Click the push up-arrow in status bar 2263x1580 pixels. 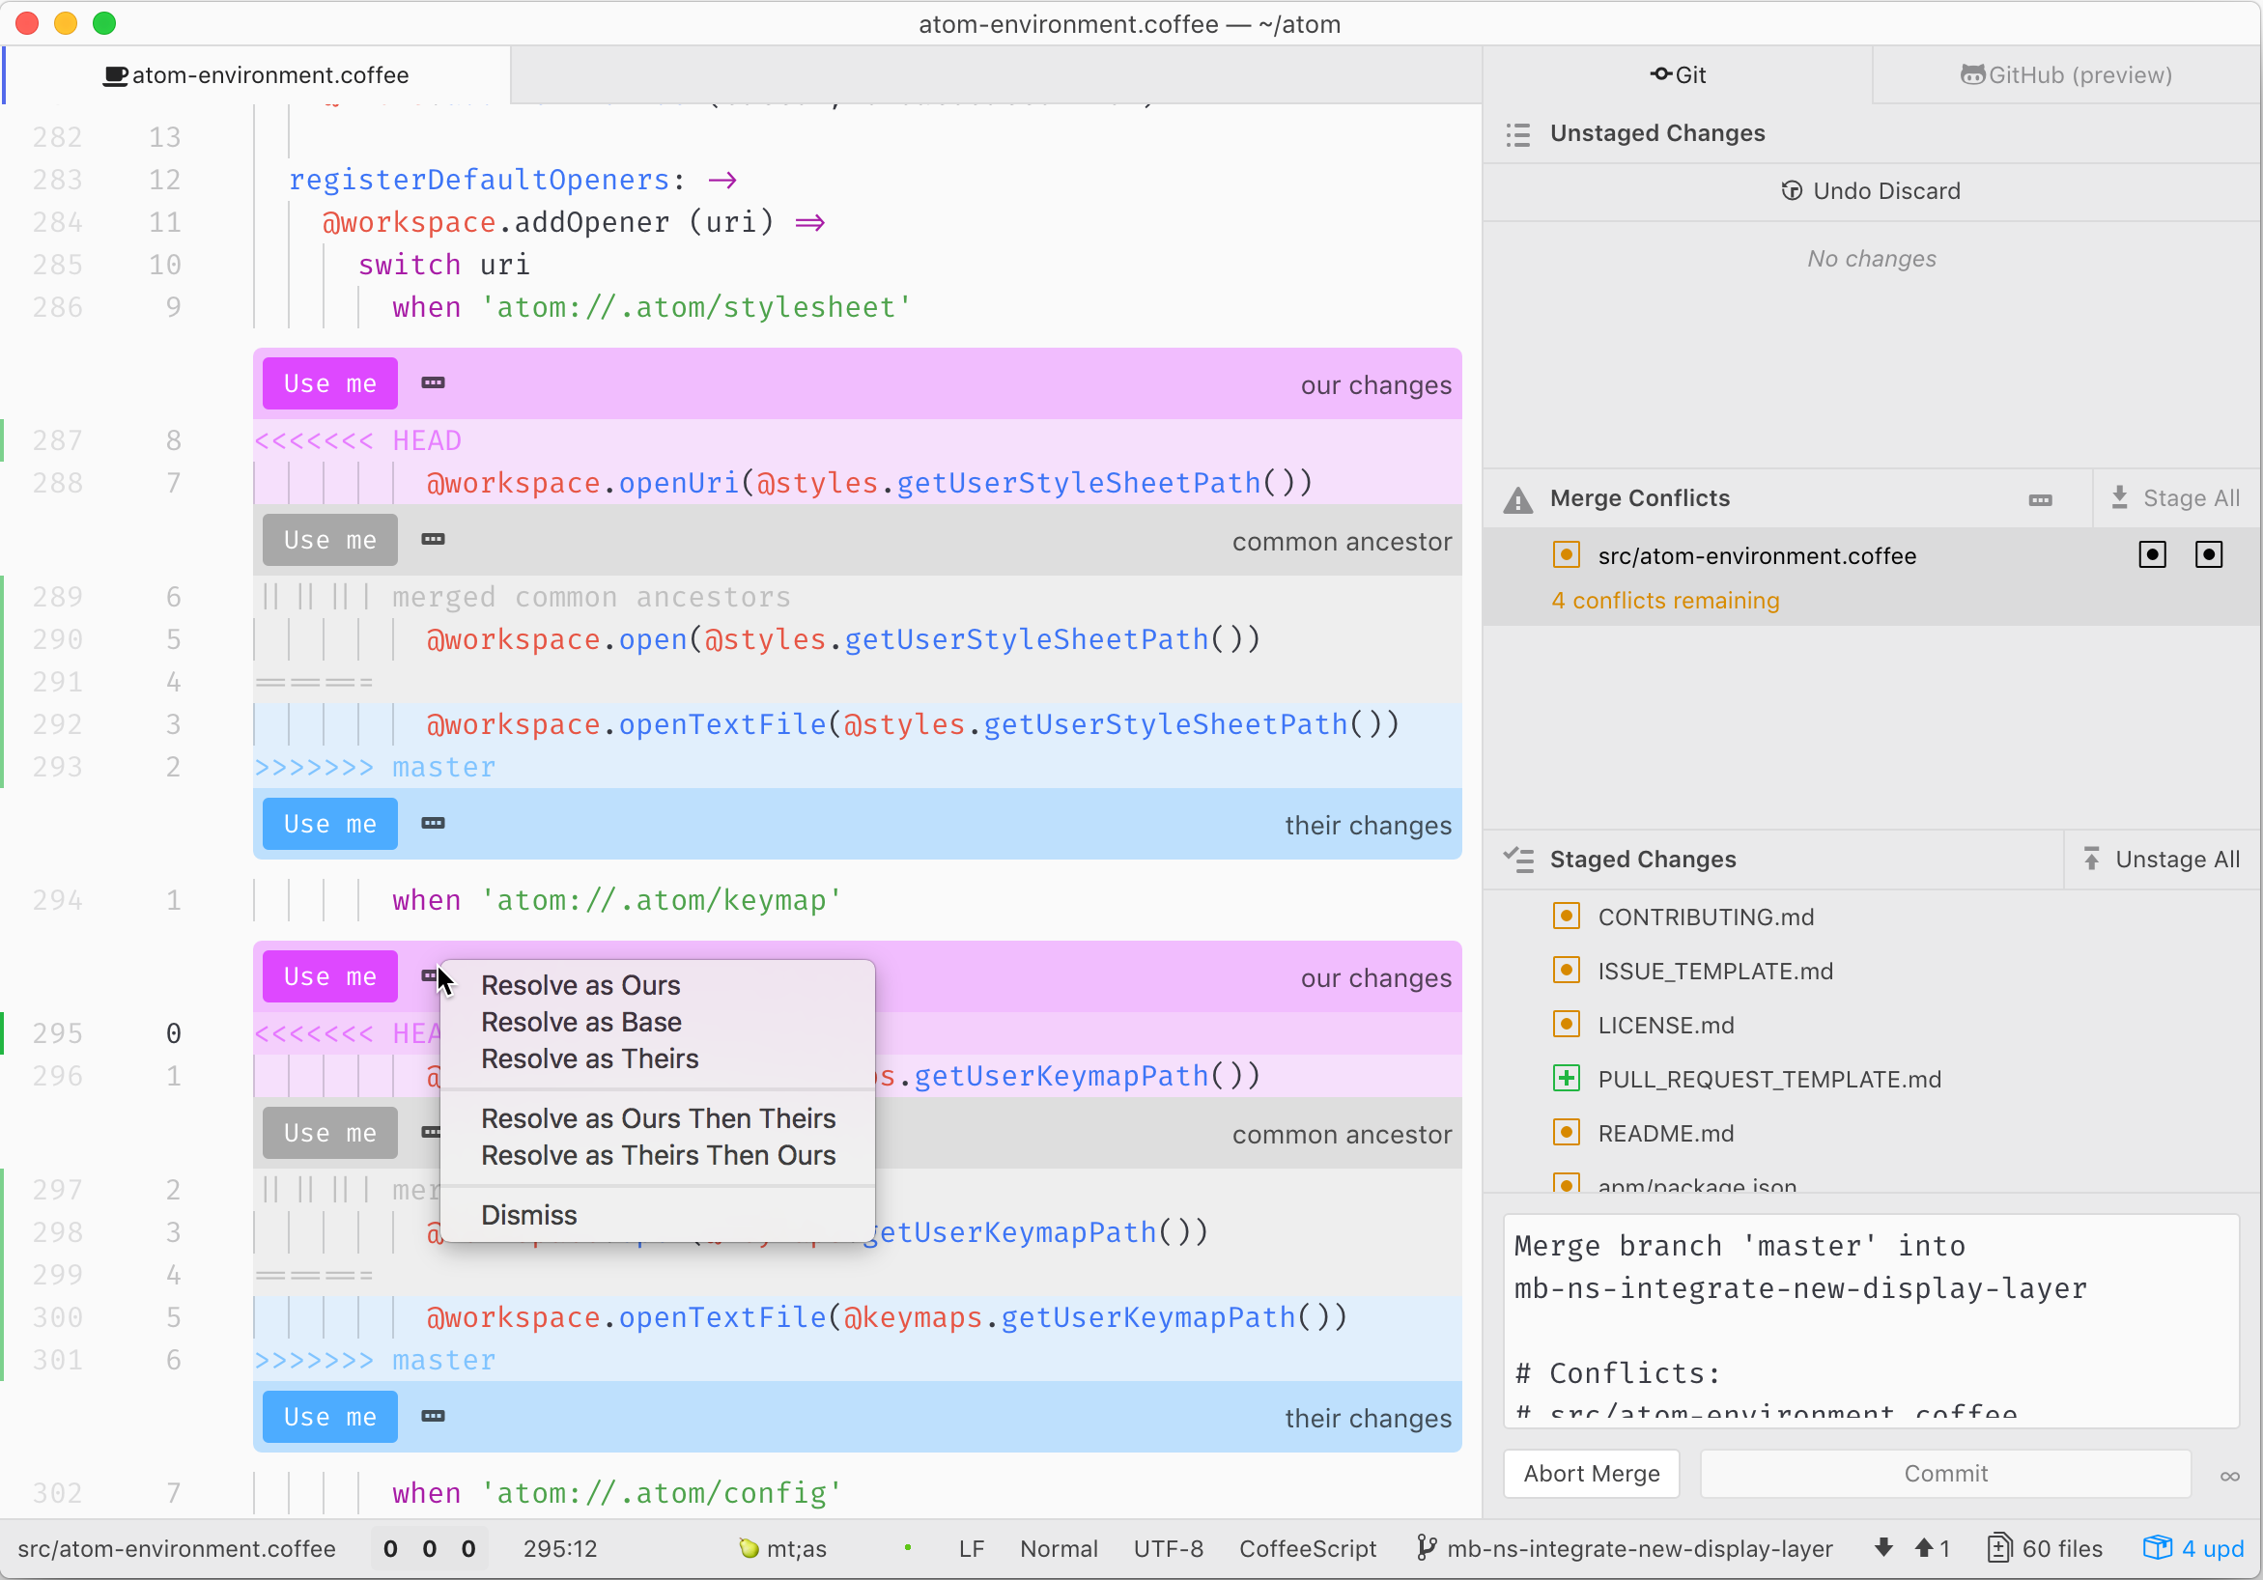point(1923,1547)
